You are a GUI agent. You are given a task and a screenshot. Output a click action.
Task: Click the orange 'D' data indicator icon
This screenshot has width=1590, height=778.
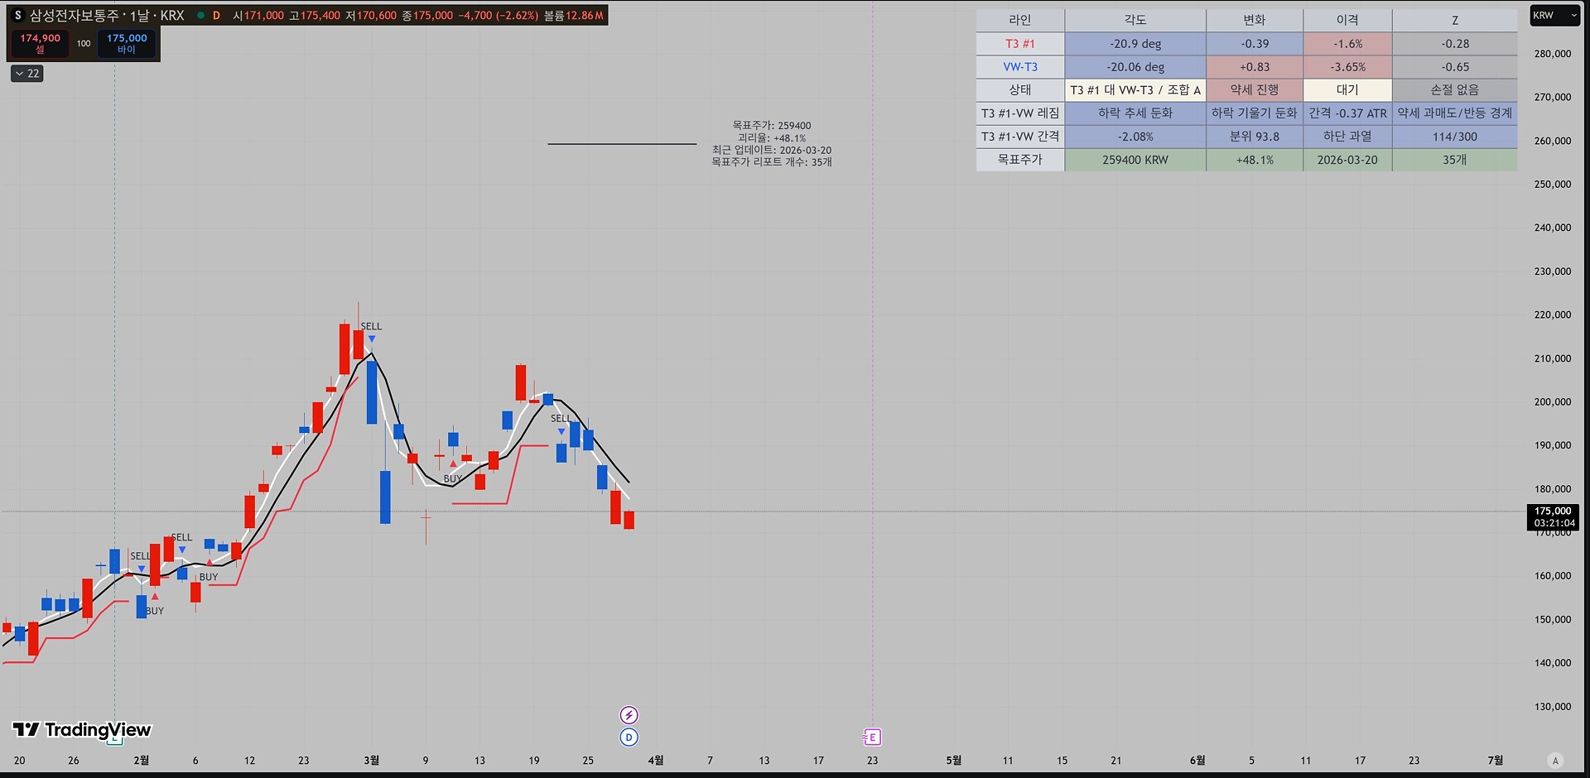click(216, 16)
